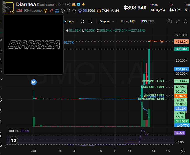Click the 9Gv4...pump contract address
This screenshot has width=190, height=155.
(33, 11)
